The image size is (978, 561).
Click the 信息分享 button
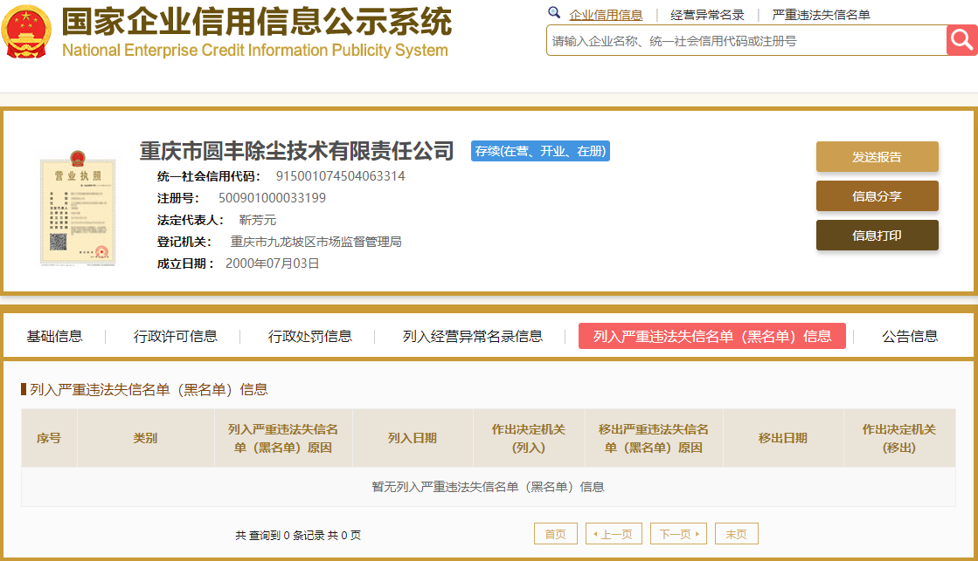click(877, 196)
